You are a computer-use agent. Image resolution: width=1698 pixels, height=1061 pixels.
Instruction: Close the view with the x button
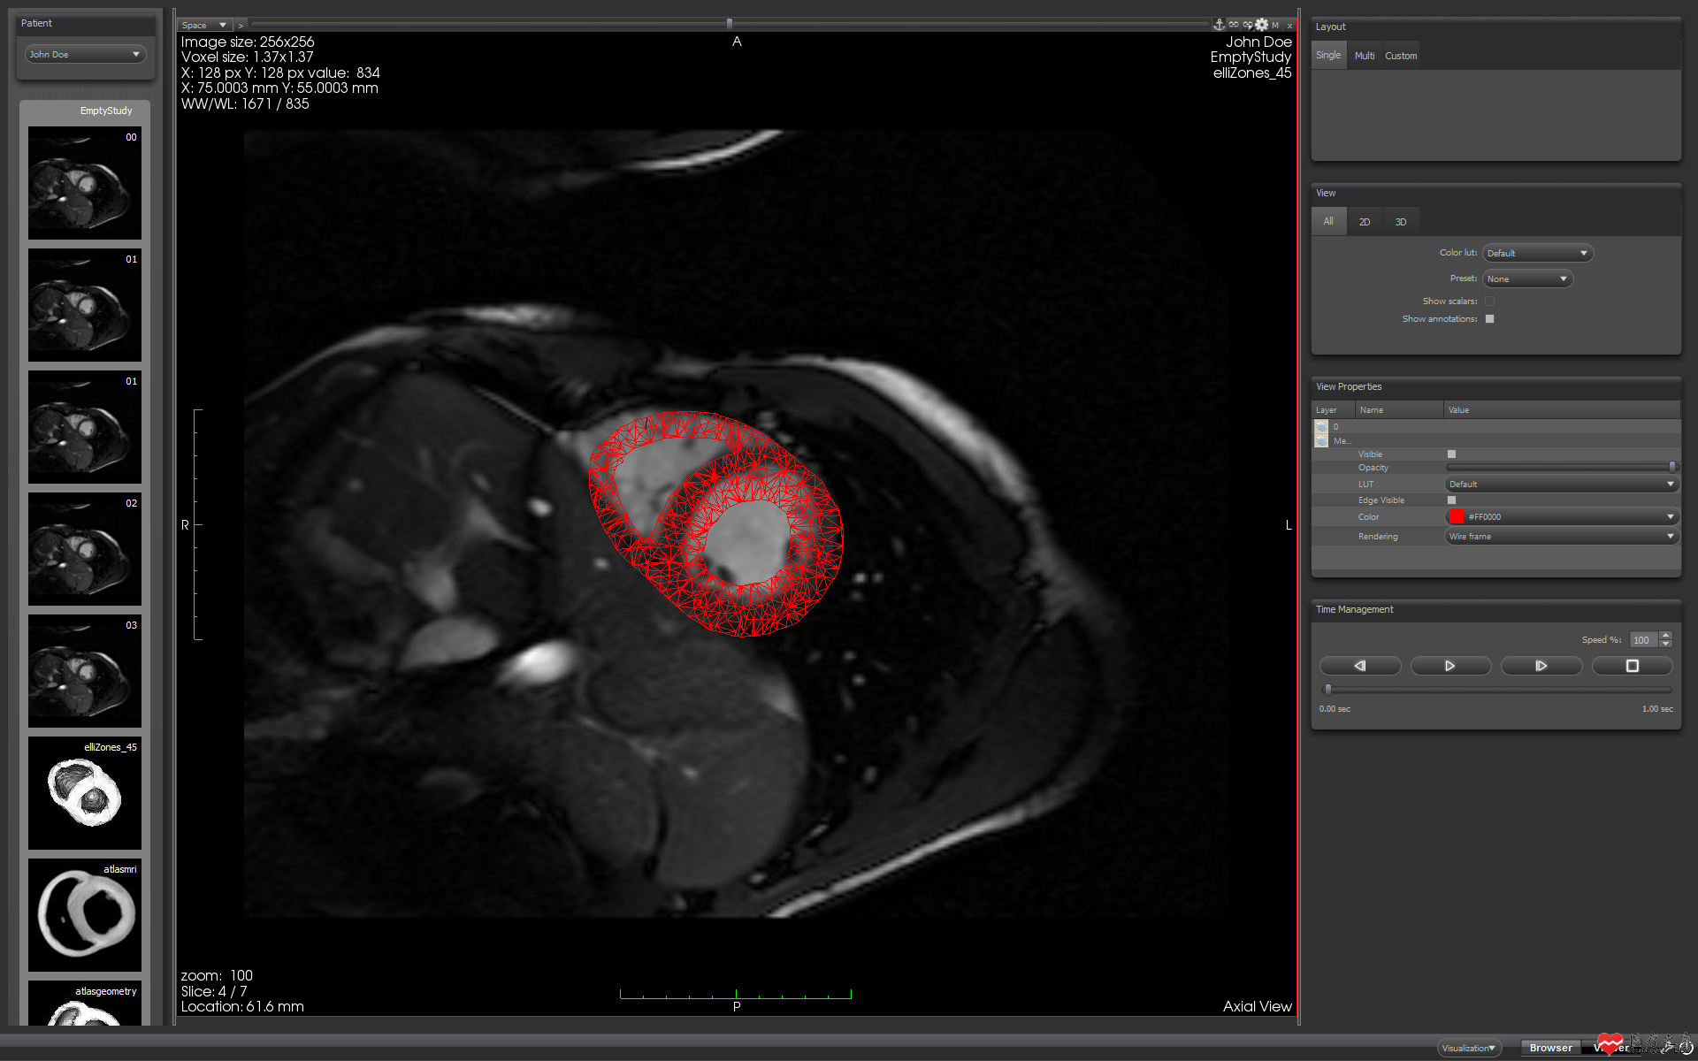click(x=1289, y=25)
